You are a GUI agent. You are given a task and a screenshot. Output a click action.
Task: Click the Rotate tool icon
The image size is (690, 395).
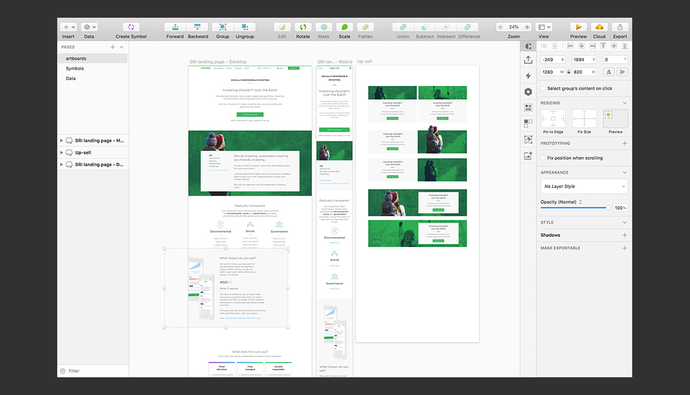303,27
